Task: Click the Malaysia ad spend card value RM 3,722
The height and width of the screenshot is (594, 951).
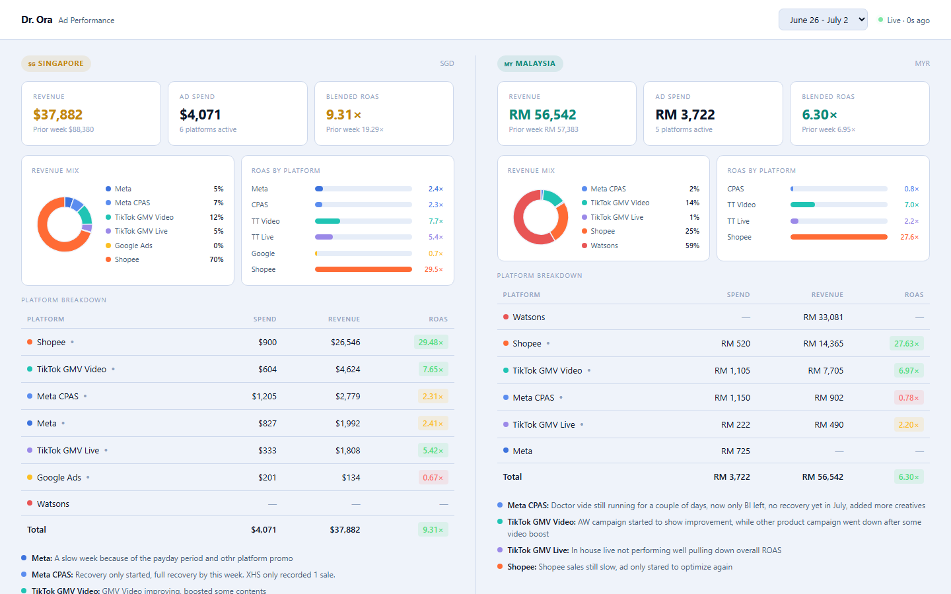Action: 685,115
